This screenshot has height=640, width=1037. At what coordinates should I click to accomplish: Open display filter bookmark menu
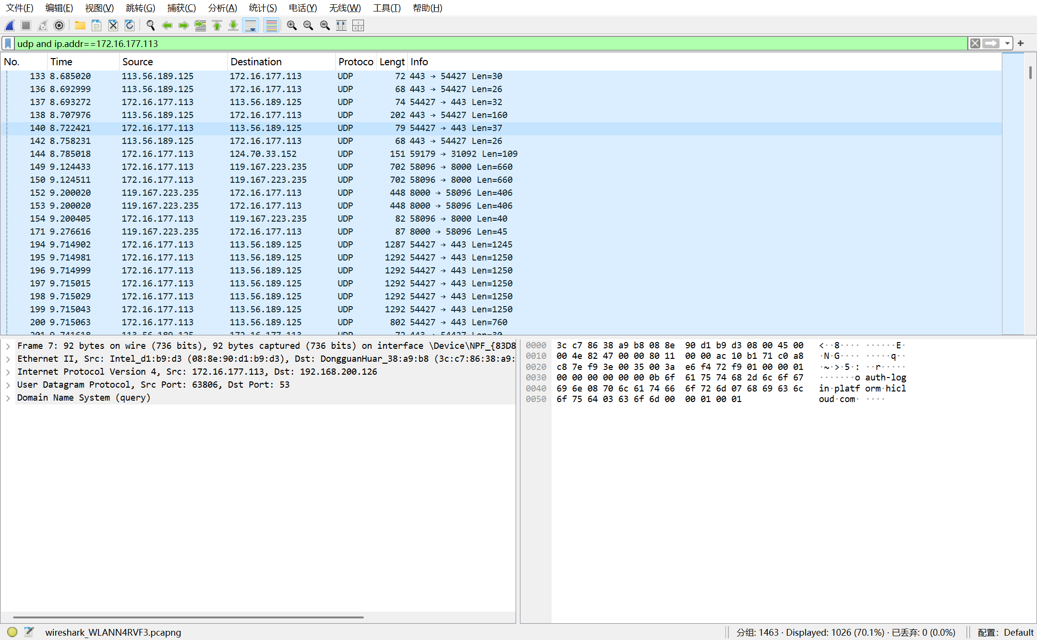pyautogui.click(x=8, y=44)
